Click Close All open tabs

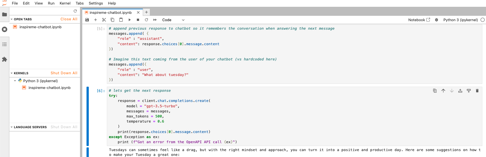click(x=69, y=19)
